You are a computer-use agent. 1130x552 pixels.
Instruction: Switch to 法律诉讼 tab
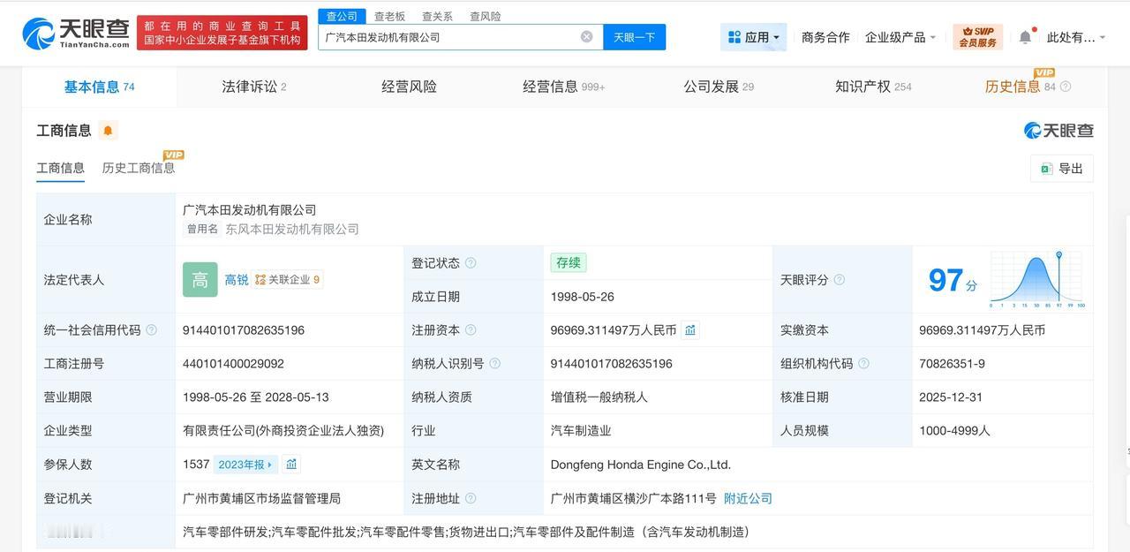[254, 87]
